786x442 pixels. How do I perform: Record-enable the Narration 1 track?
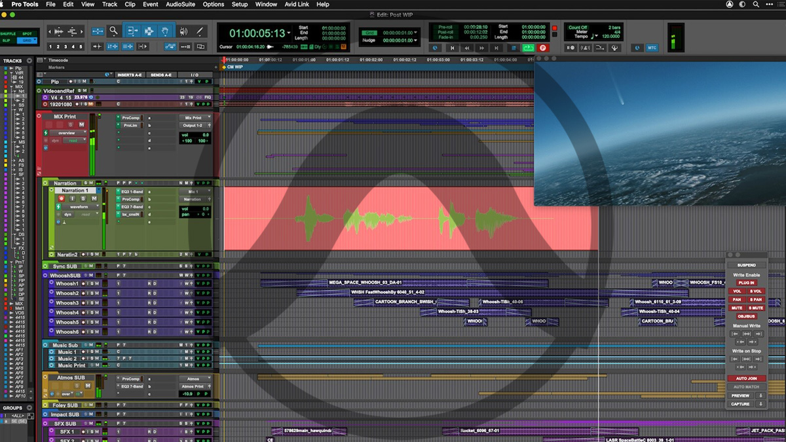pyautogui.click(x=62, y=198)
